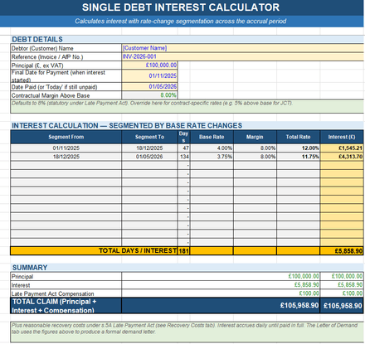
Task: Select the 12.00% total rate cell
Action: click(298, 148)
